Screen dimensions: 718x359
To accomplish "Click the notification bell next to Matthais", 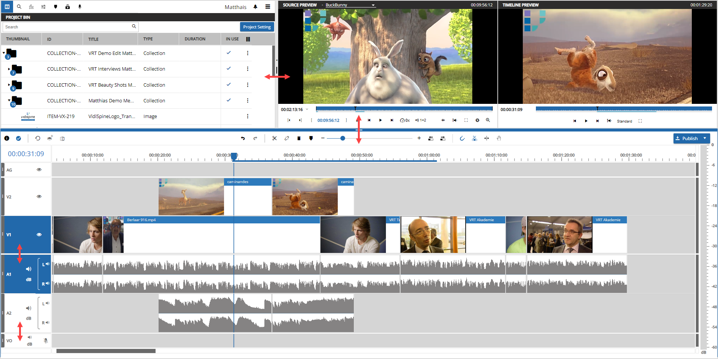I will [255, 7].
